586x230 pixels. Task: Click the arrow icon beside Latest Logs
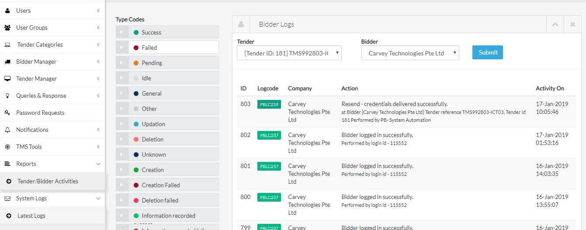click(9, 216)
